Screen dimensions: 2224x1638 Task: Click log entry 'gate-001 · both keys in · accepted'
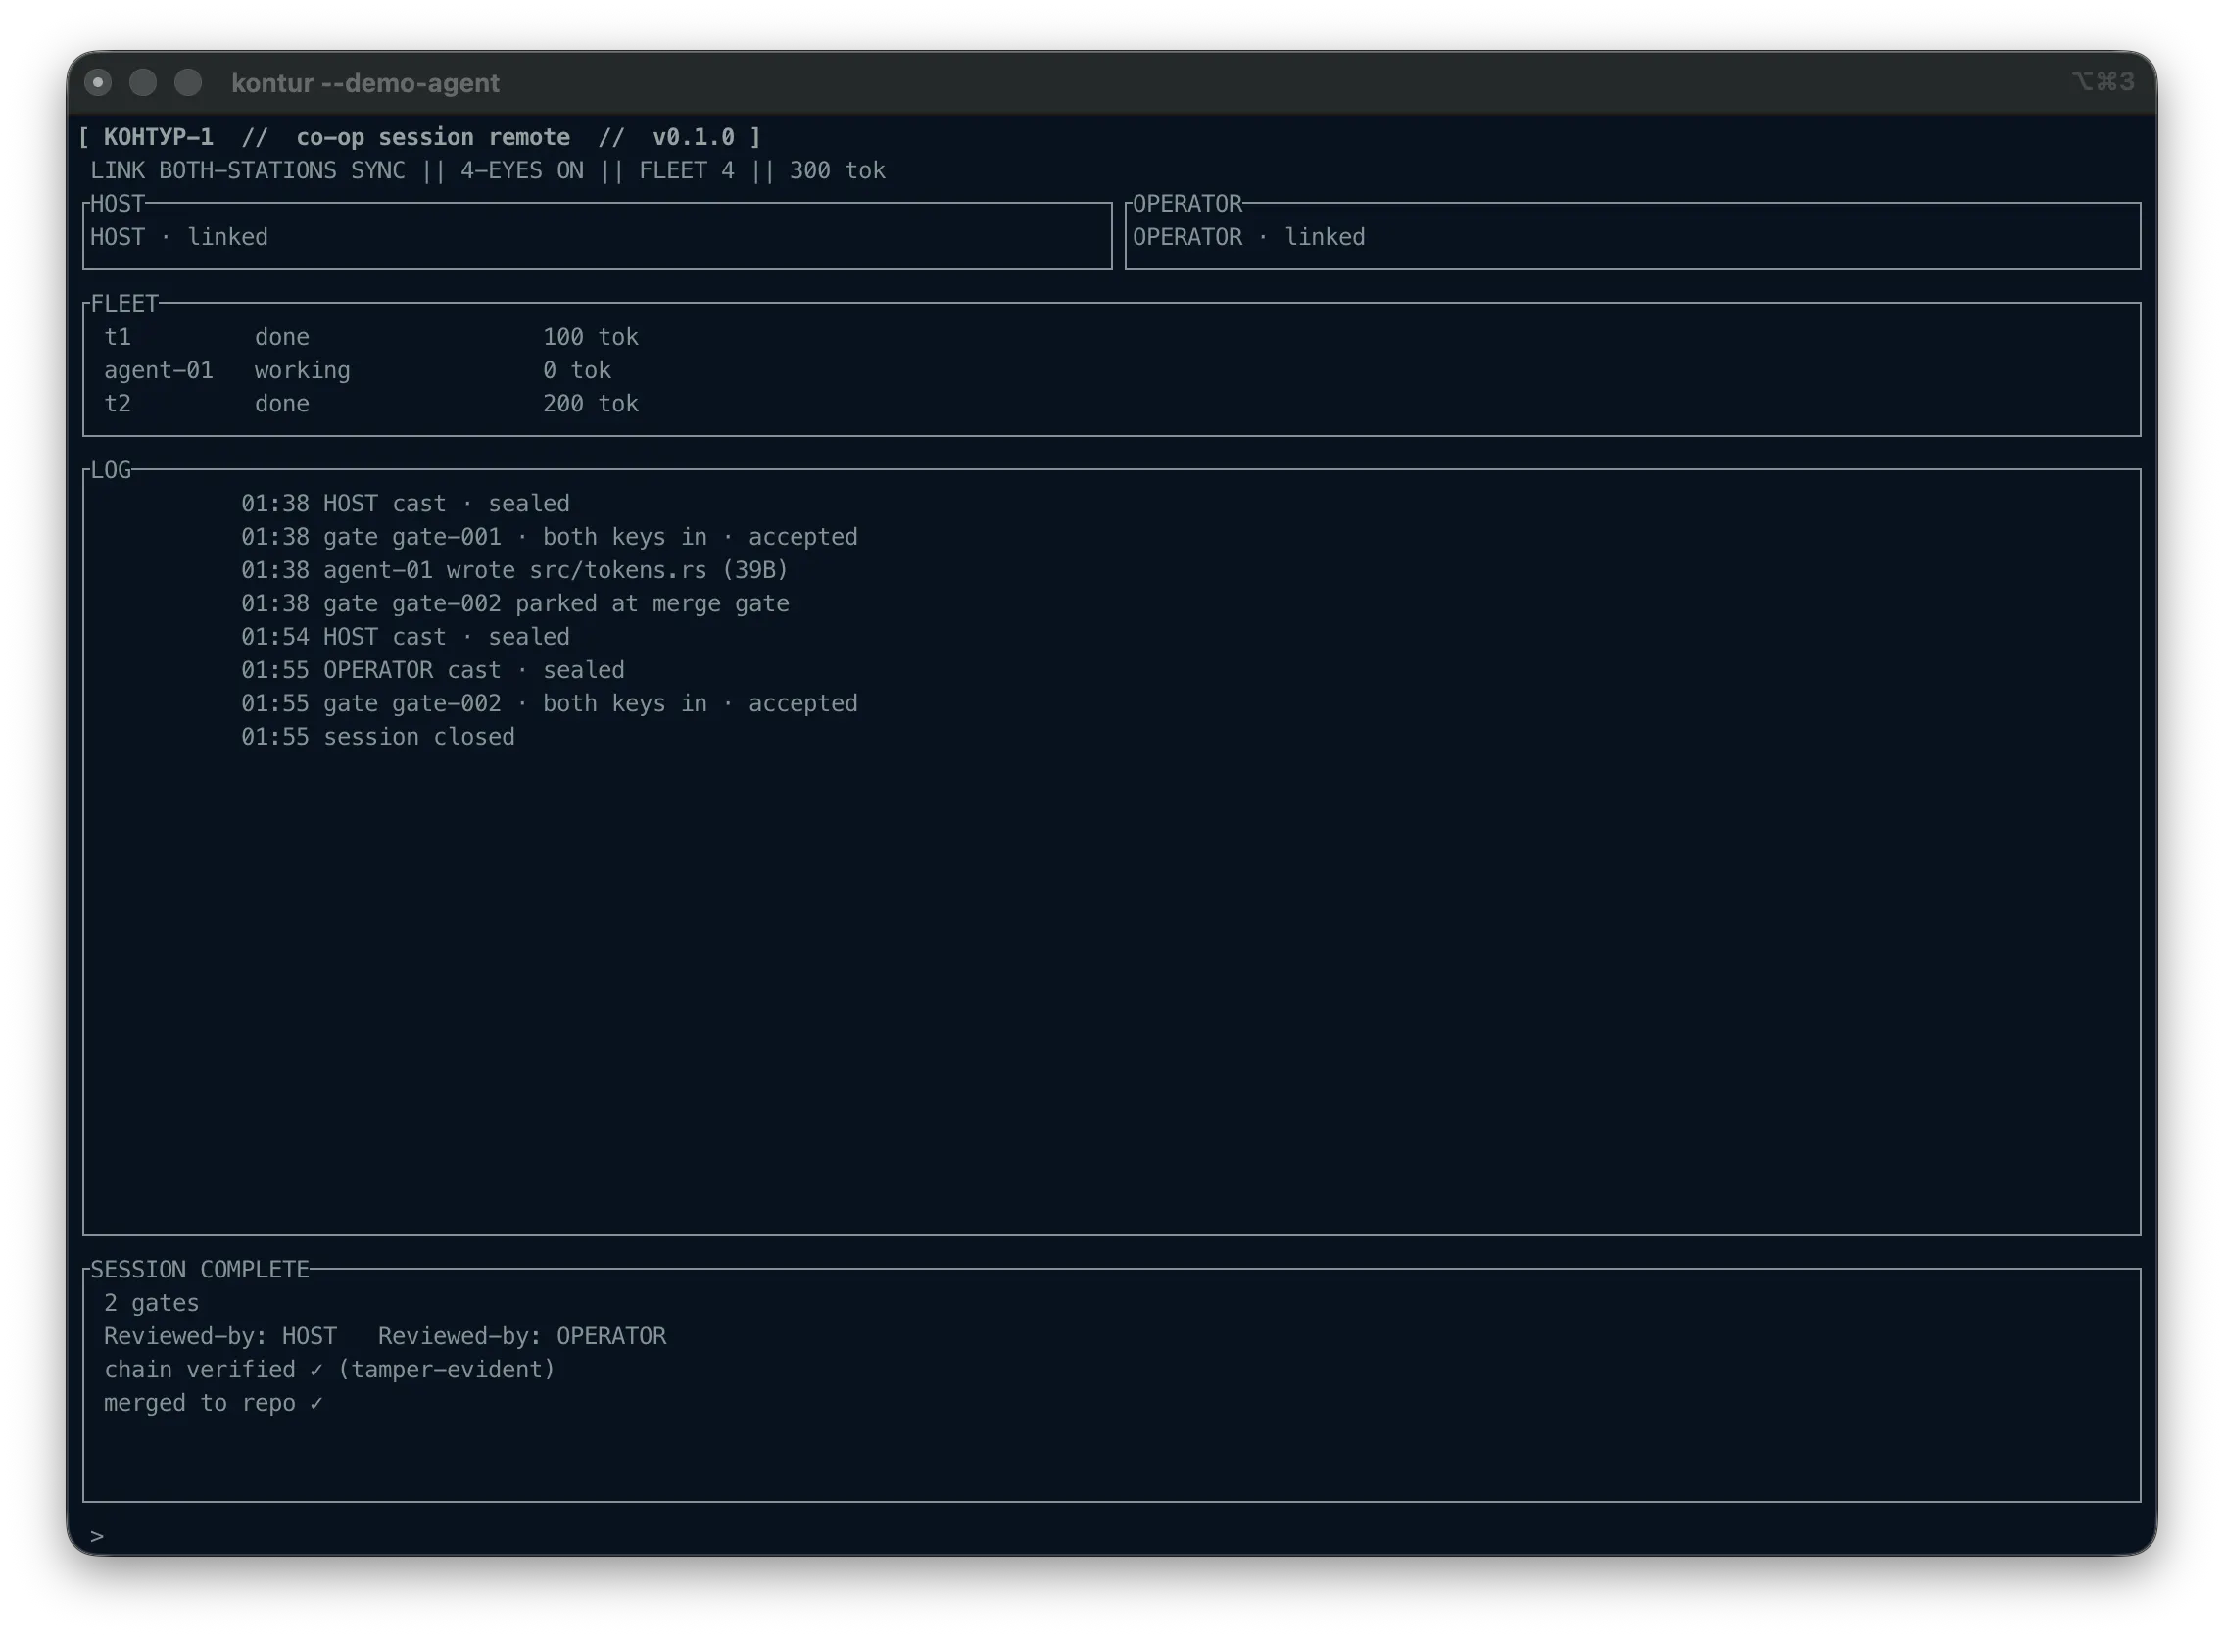(550, 537)
